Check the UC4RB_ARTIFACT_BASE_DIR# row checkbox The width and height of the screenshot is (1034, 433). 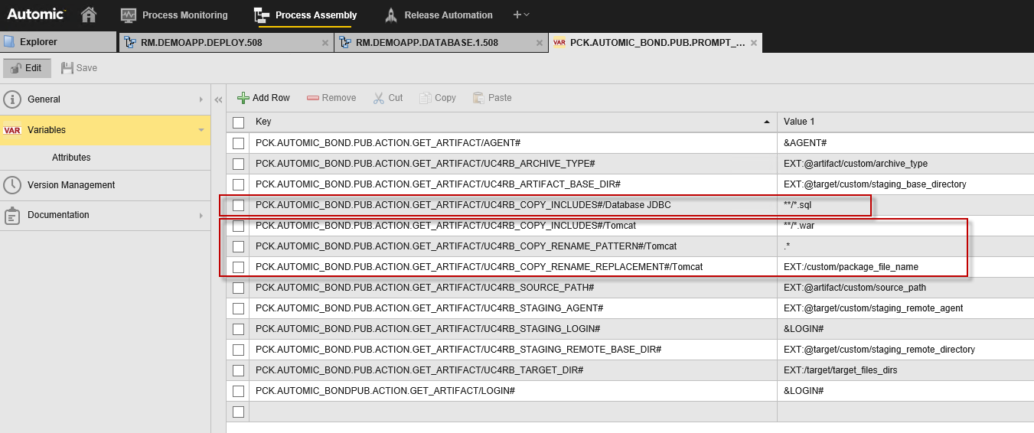tap(238, 184)
